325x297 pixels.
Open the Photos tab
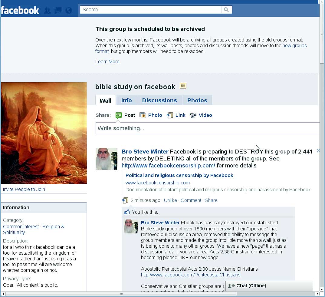197,101
